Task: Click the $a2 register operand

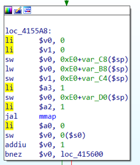Action: coord(46,107)
